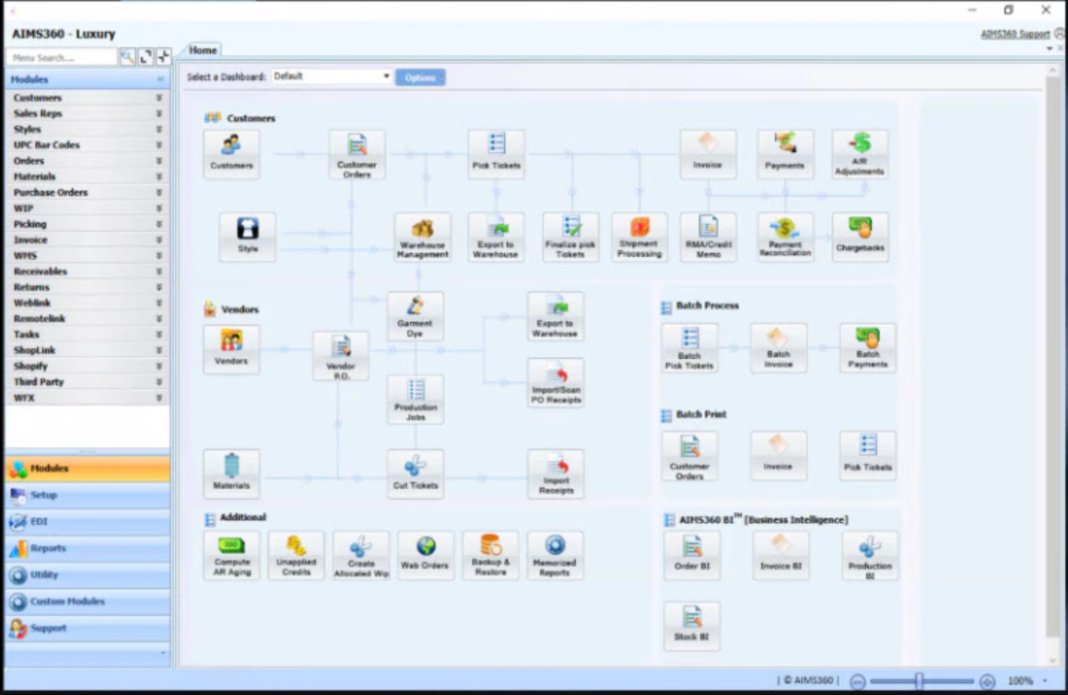Screen dimensions: 1068x695
Task: Select the Setup navigation section
Action: 88,495
